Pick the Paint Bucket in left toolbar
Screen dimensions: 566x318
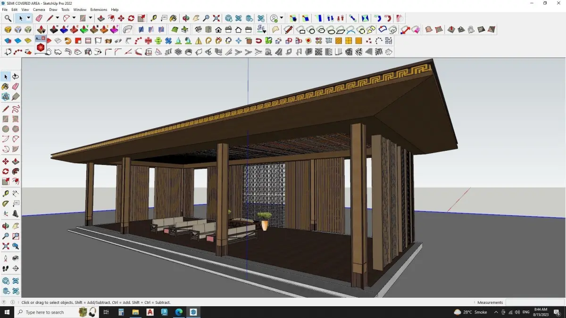pos(6,87)
